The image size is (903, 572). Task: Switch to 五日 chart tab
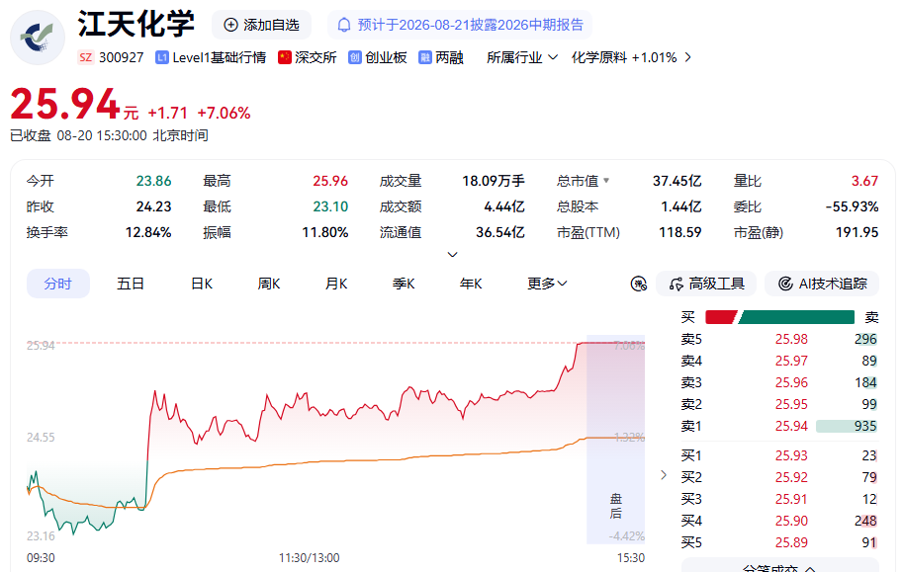[131, 284]
